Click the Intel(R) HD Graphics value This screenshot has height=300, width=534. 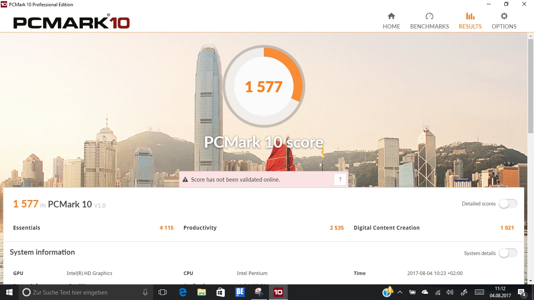[90, 273]
